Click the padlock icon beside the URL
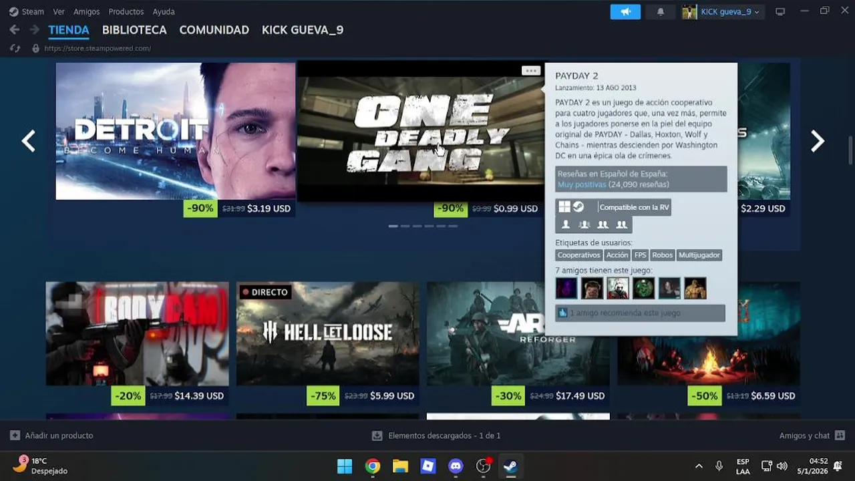 [36, 48]
